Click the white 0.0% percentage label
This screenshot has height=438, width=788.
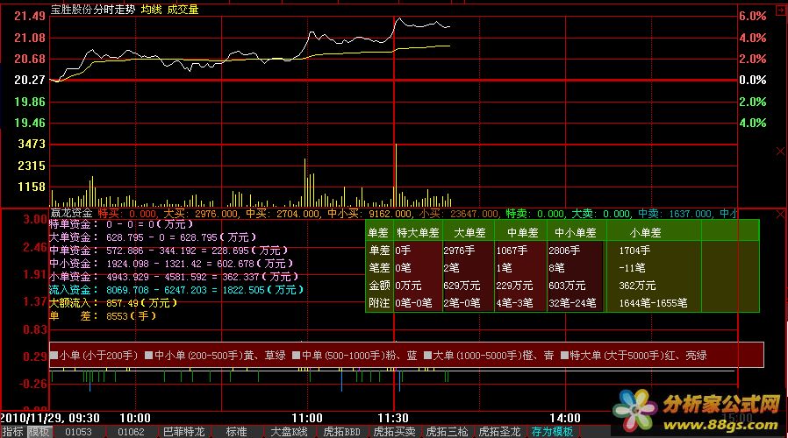[752, 80]
